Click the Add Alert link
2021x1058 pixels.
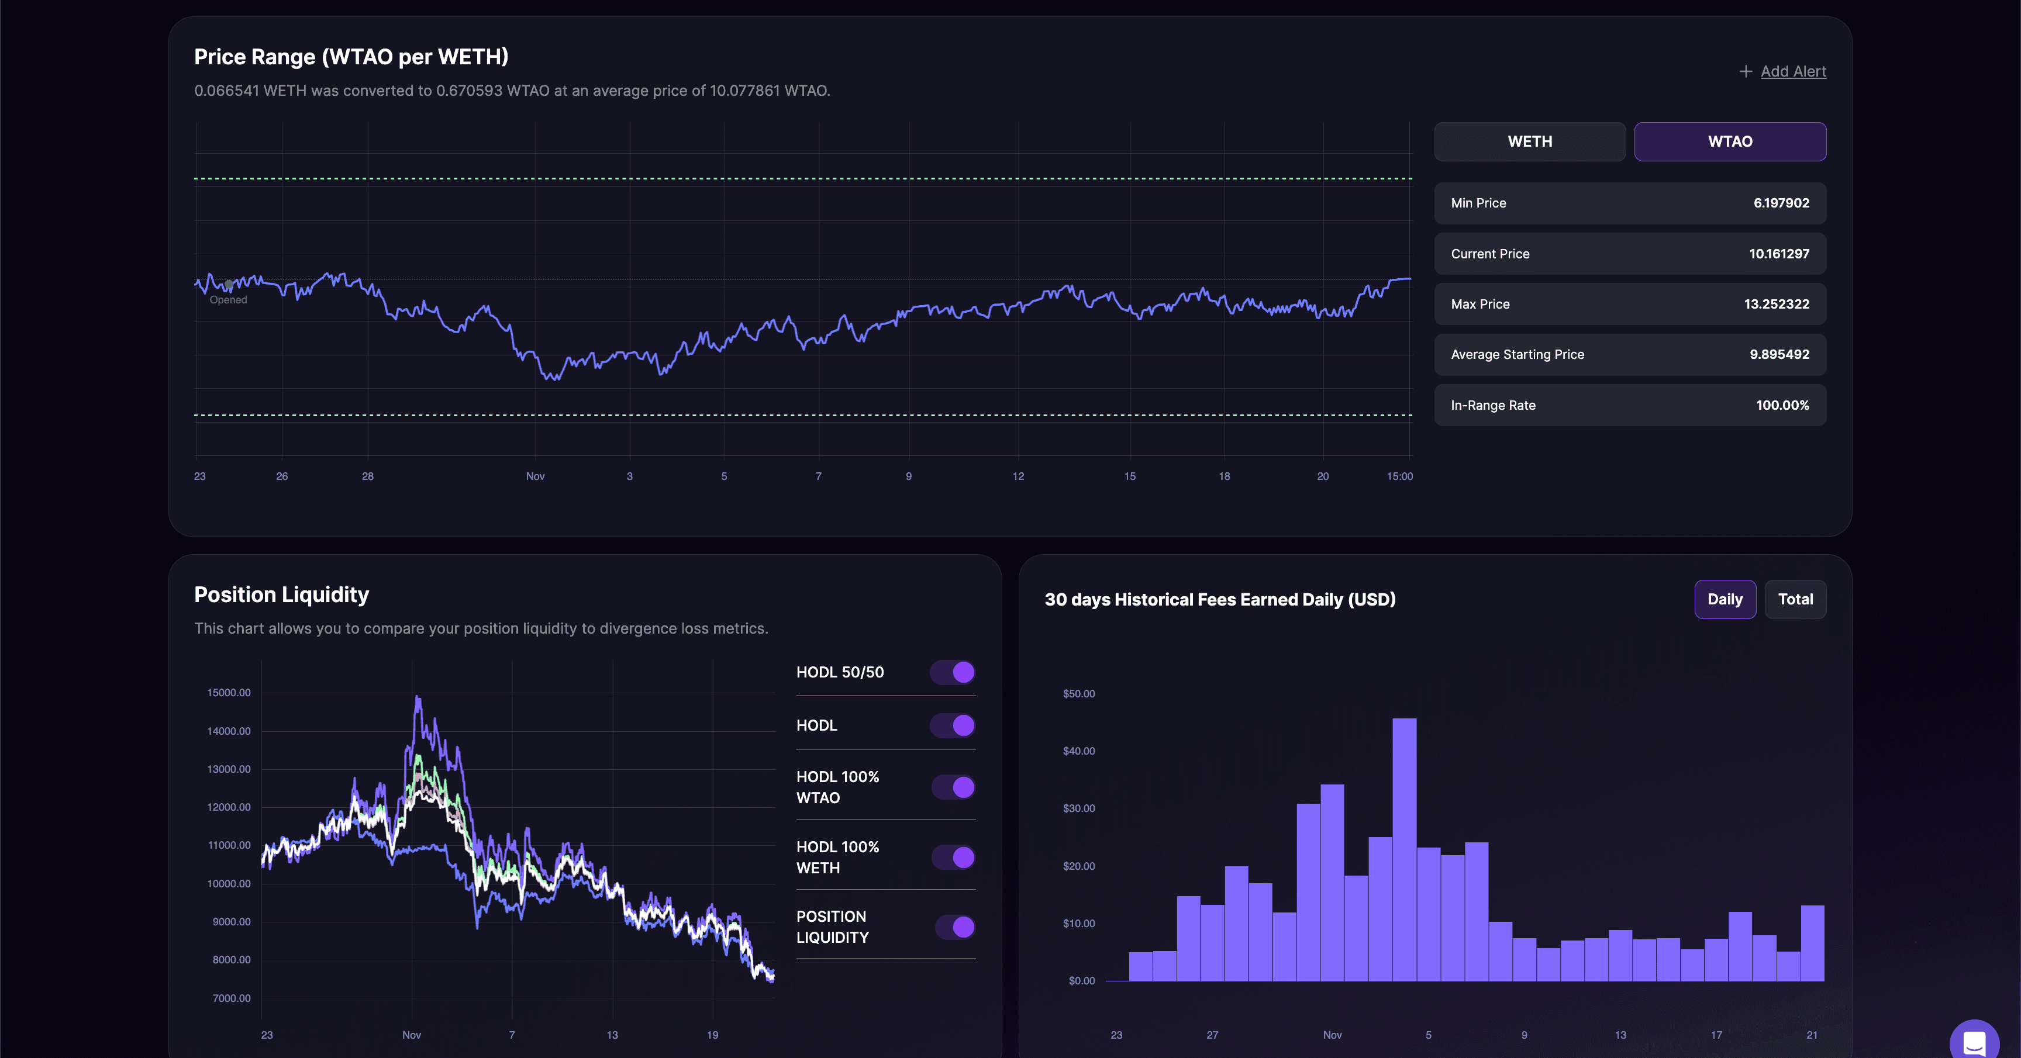tap(1793, 71)
